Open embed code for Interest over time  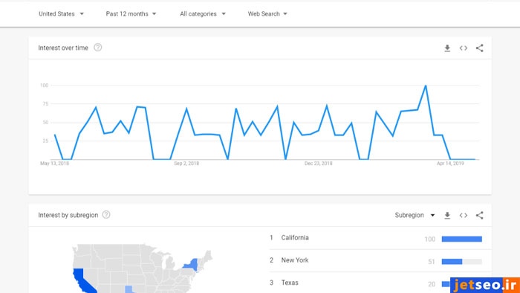coord(464,48)
